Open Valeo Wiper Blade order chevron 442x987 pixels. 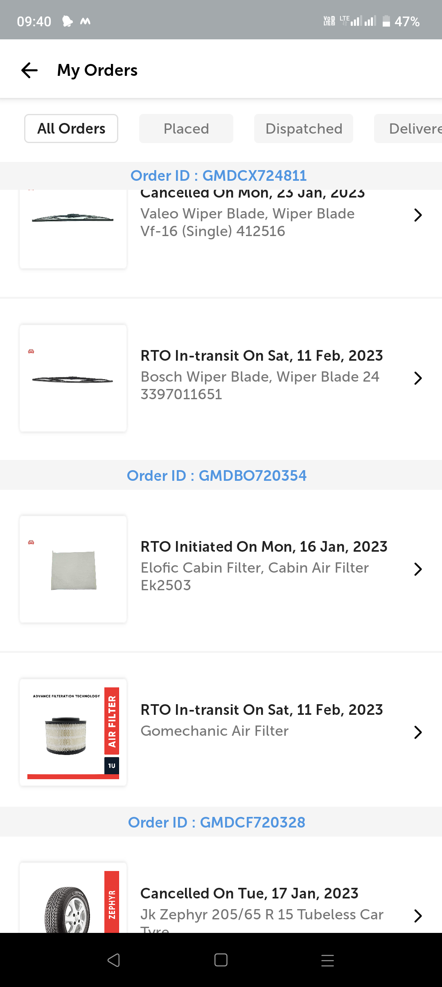click(x=417, y=215)
